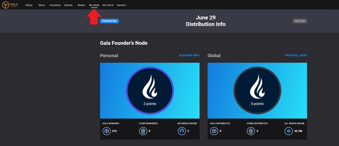Click the Next Day button

(x=300, y=21)
